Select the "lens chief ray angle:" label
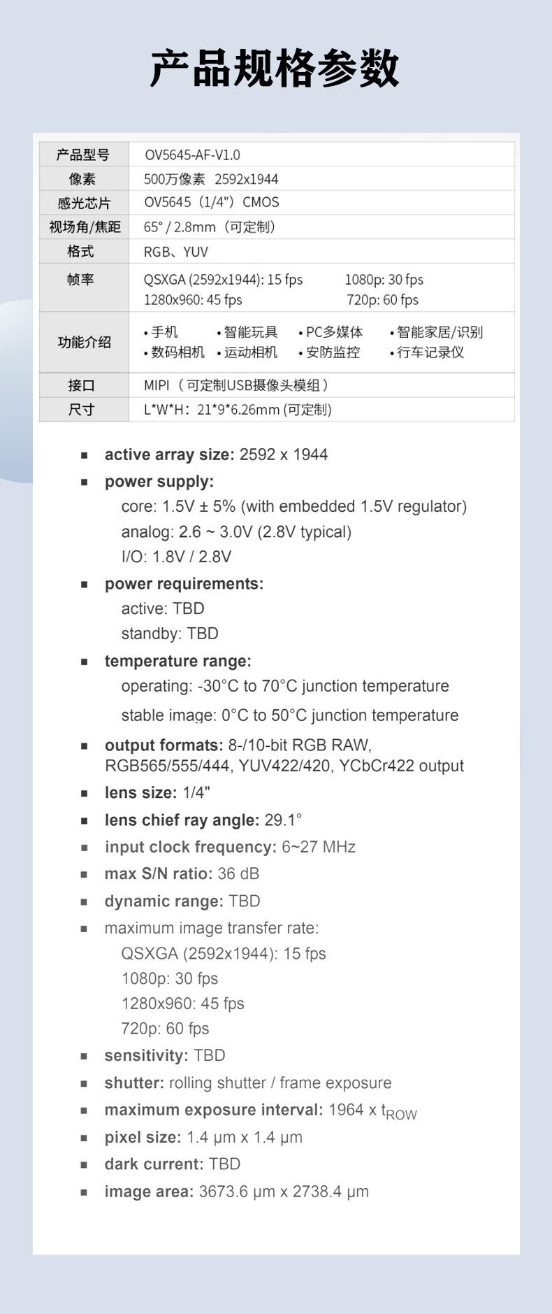552x1314 pixels. tap(182, 820)
